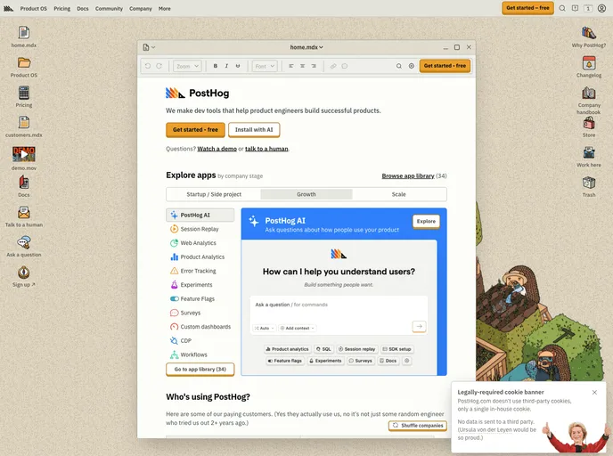Viewport: 613px width, 456px height.
Task: Open the Font dropdown in toolbar
Action: (x=265, y=66)
